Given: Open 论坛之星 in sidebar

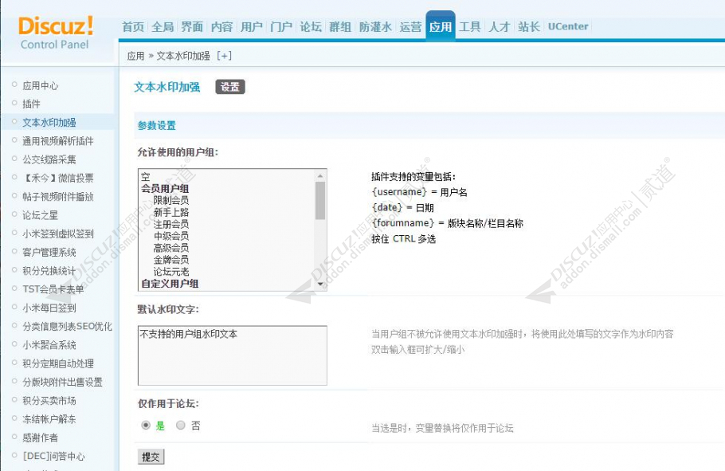Looking at the screenshot, I should tap(40, 215).
